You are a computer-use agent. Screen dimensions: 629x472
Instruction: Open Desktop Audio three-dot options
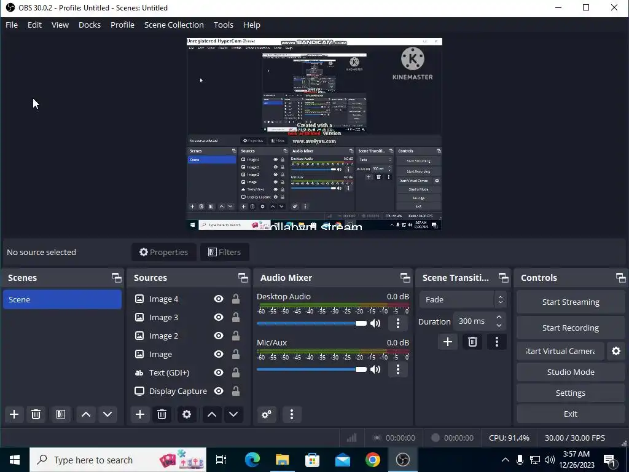398,323
